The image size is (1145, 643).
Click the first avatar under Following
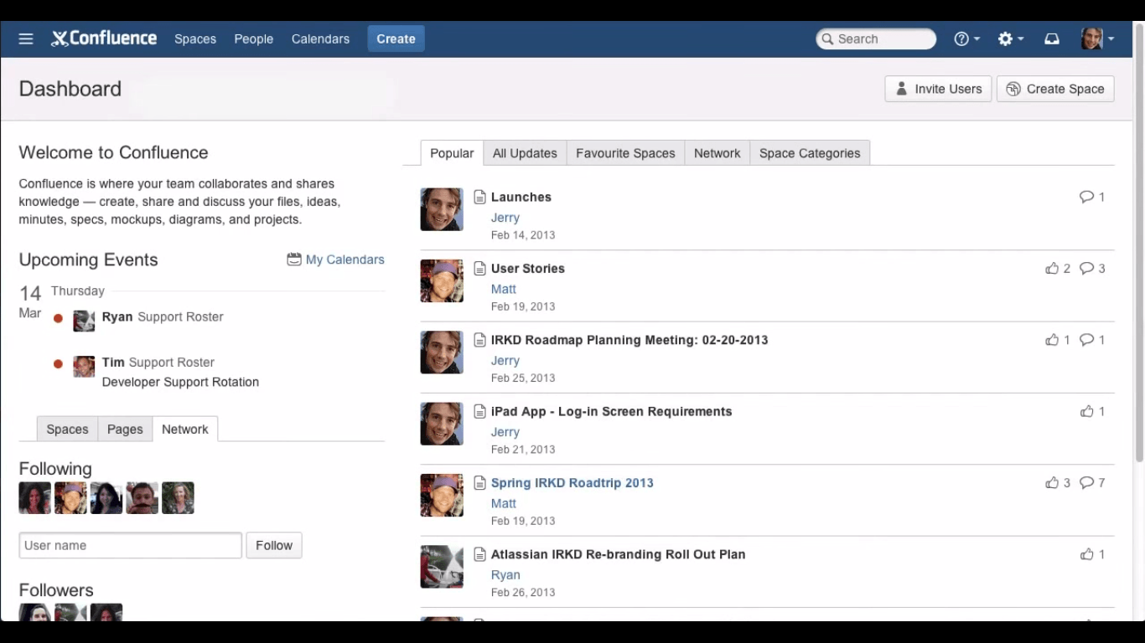[35, 498]
